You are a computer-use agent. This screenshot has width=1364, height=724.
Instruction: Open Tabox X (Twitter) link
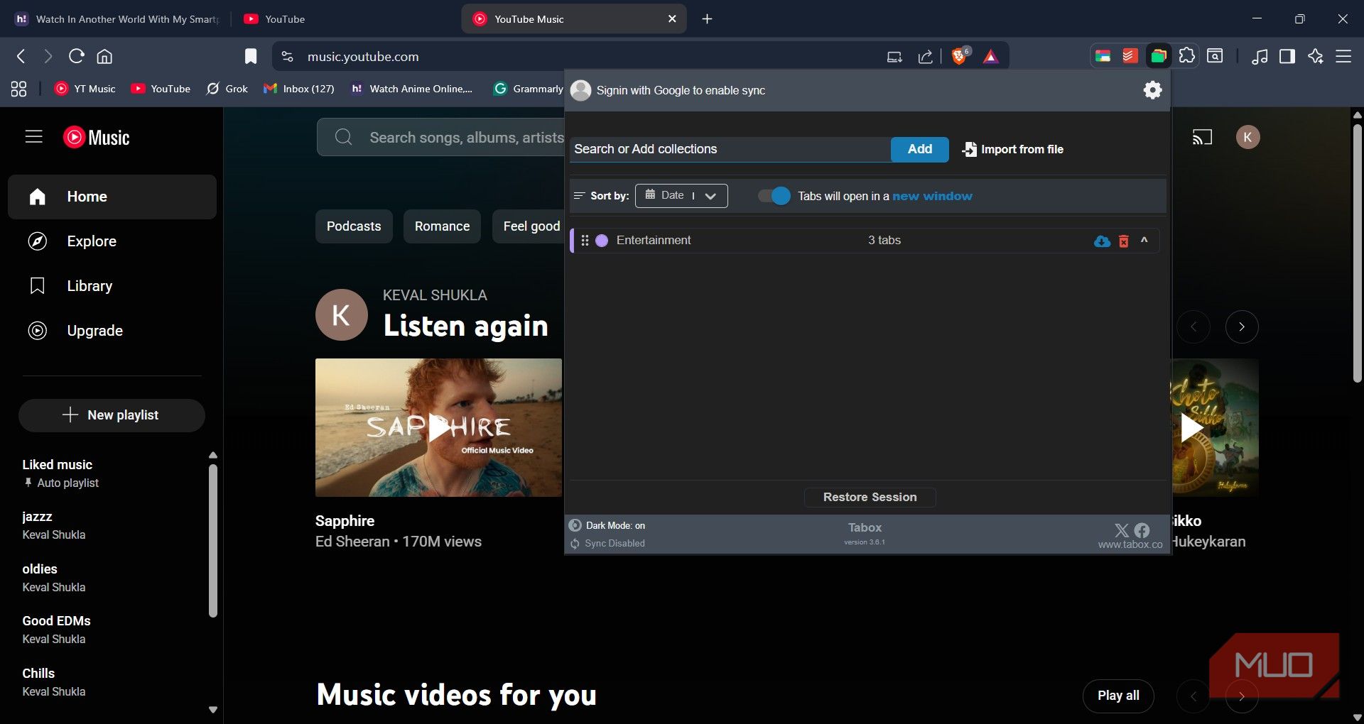[x=1122, y=530]
